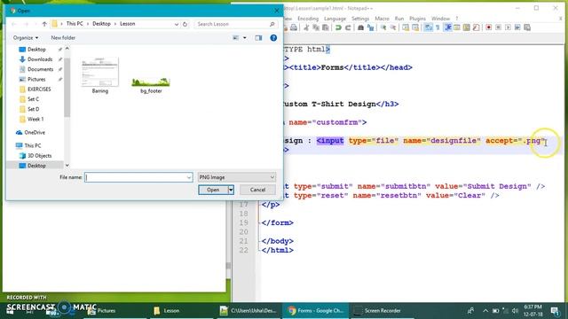Image resolution: width=568 pixels, height=319 pixels.
Task: Open the EXERCISES folder in navigation pane
Action: (39, 89)
